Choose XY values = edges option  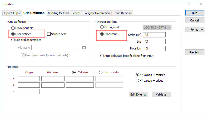[137, 81]
